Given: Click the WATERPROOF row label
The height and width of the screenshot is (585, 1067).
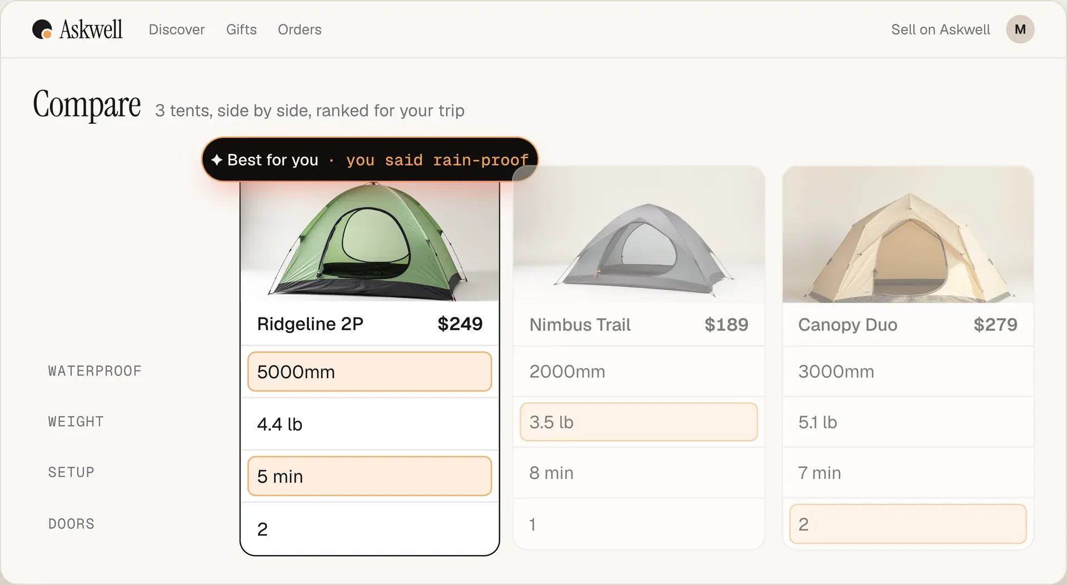Looking at the screenshot, I should [95, 371].
